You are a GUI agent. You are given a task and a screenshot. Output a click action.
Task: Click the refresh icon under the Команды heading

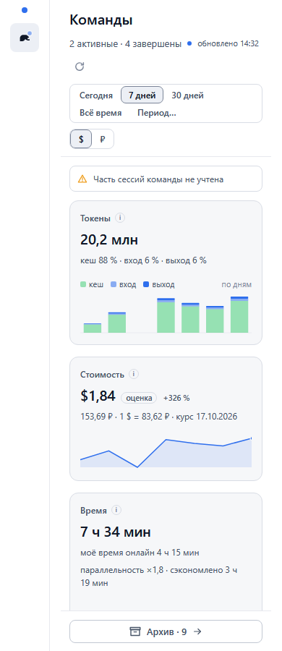coord(80,67)
